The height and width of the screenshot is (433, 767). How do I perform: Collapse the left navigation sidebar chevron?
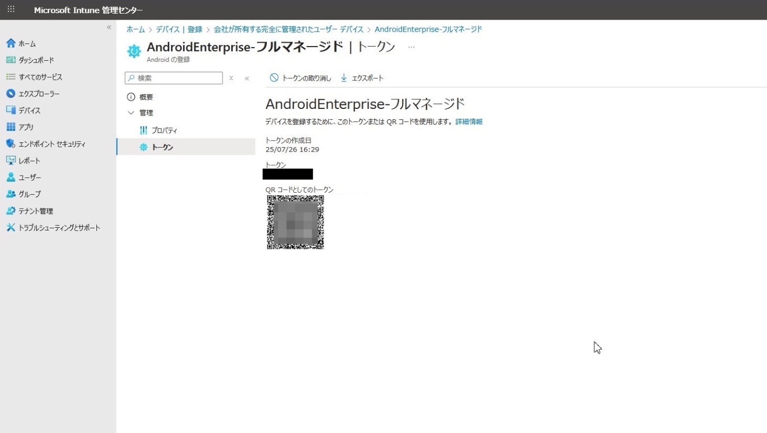coord(108,27)
